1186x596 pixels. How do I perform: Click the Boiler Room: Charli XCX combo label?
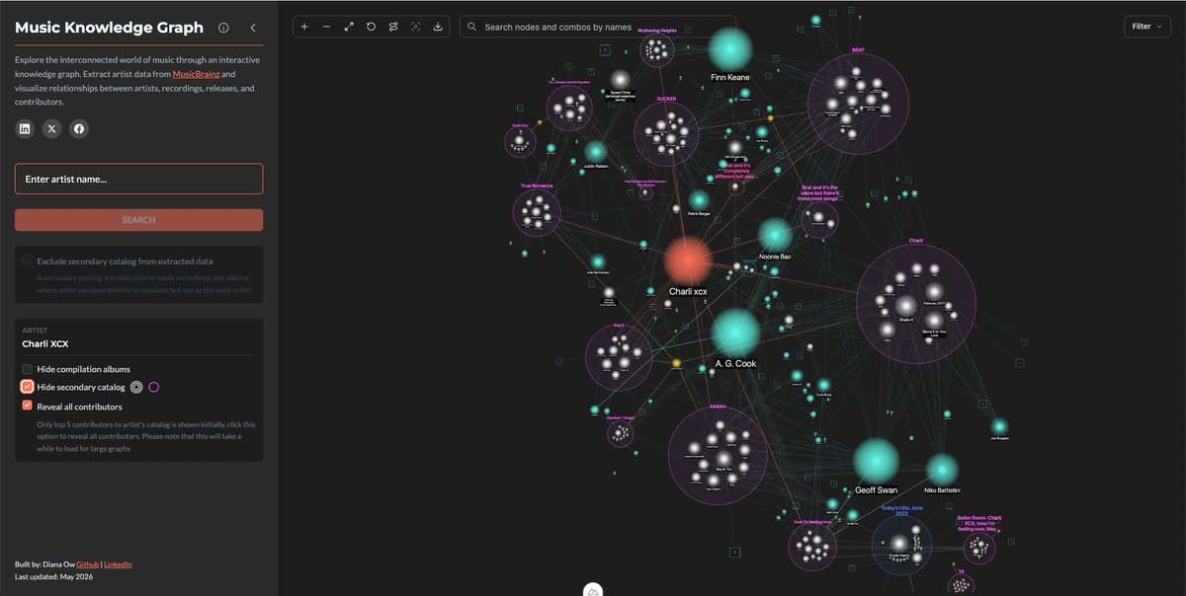[978, 522]
